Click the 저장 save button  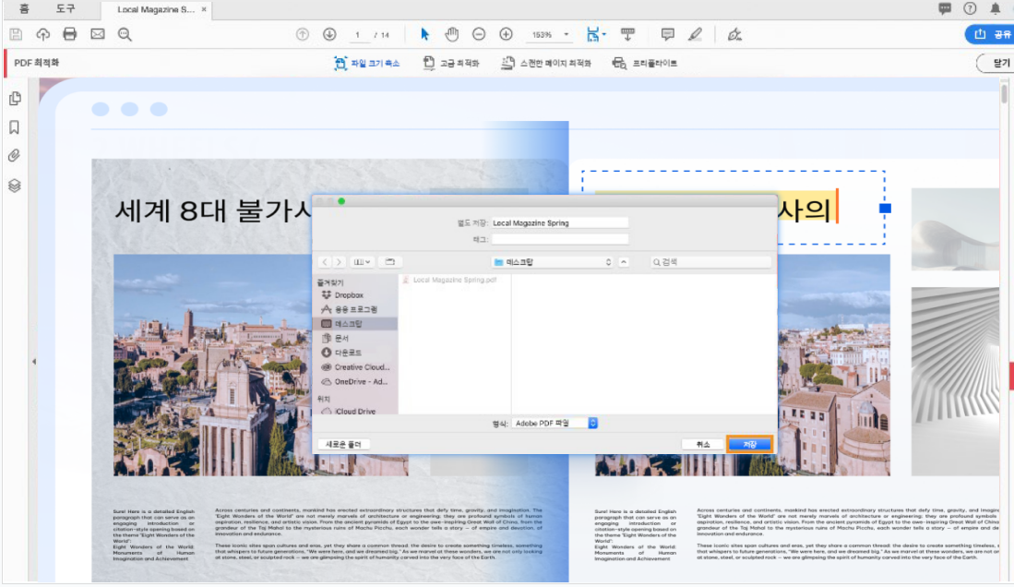click(749, 443)
